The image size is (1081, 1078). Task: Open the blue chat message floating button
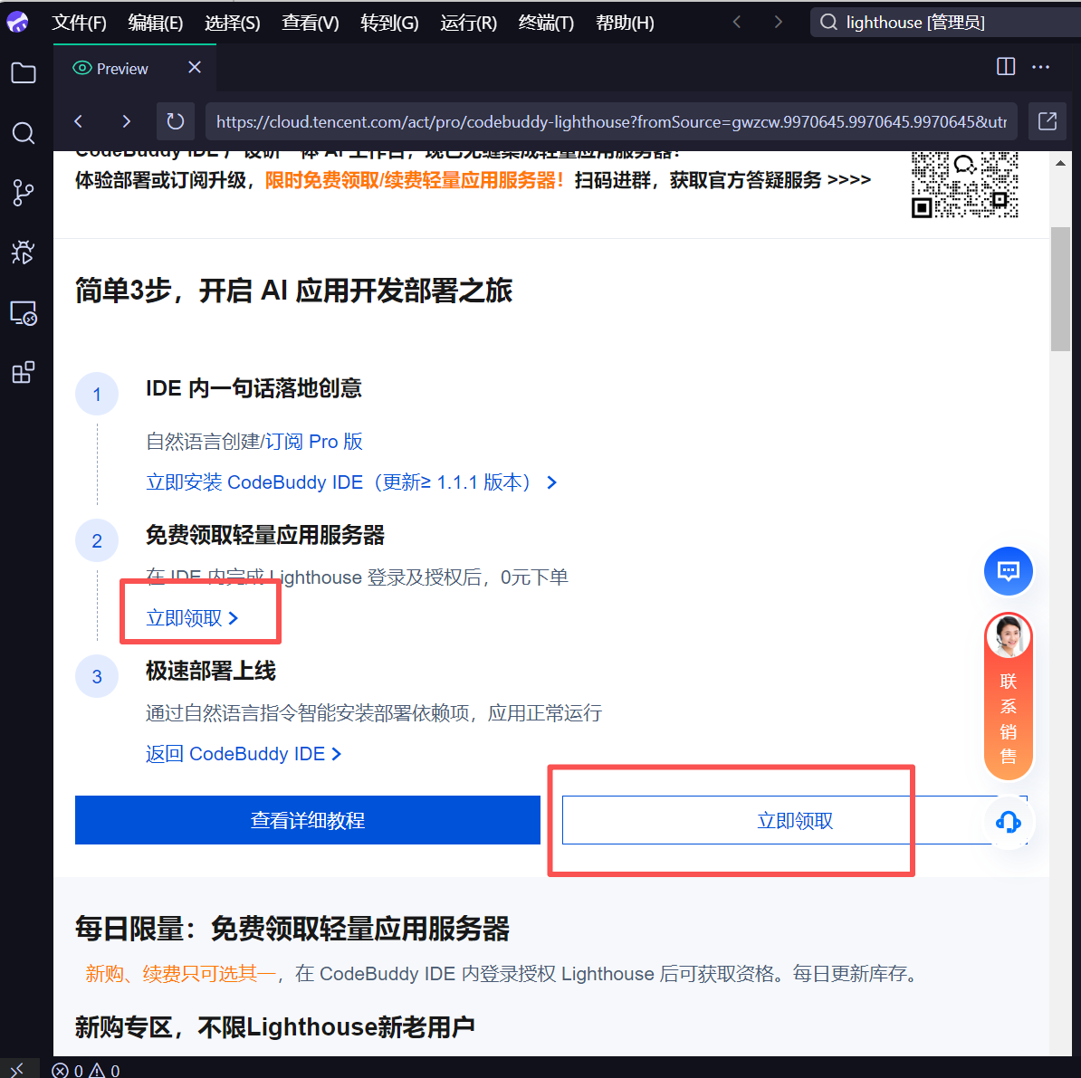click(1008, 571)
